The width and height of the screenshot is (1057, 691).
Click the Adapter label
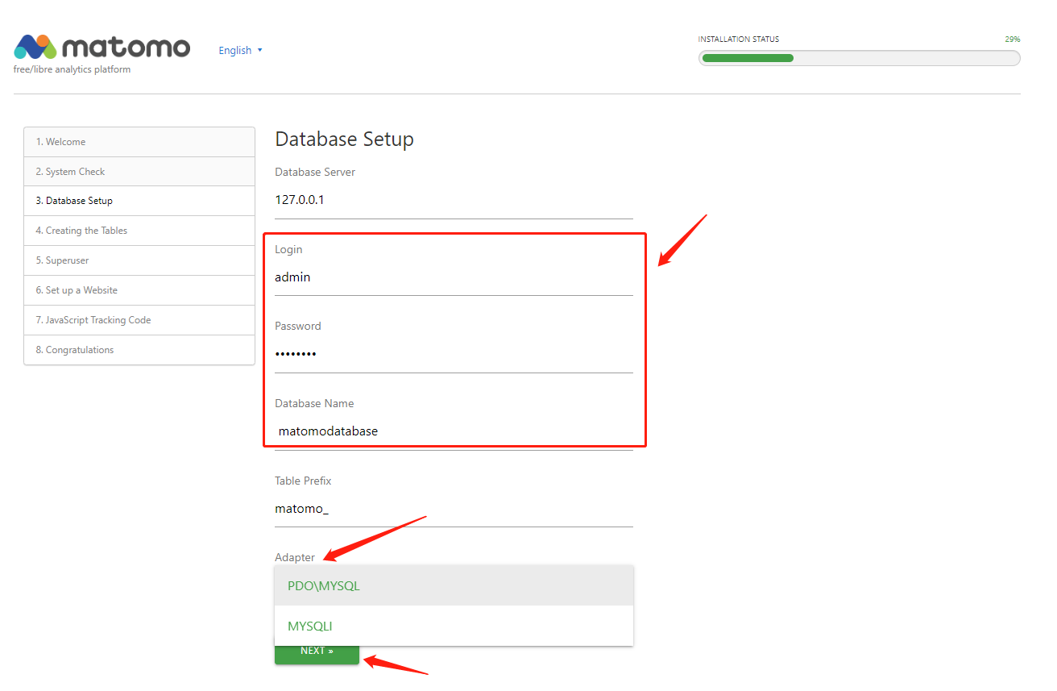[x=295, y=557]
